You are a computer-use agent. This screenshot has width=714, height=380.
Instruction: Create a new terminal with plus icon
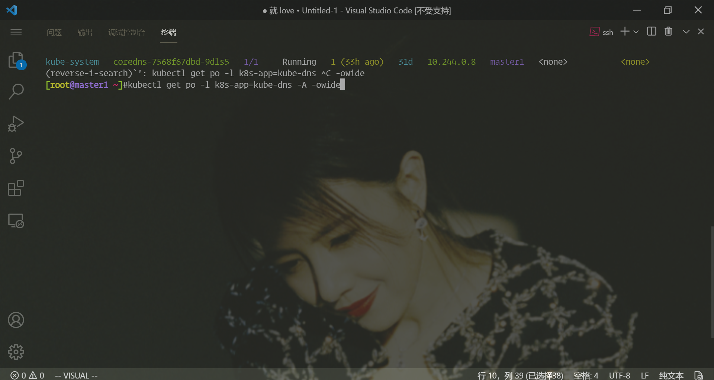click(625, 32)
